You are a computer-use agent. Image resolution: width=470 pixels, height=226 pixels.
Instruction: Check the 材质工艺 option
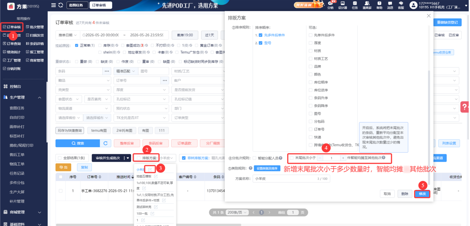(311, 59)
